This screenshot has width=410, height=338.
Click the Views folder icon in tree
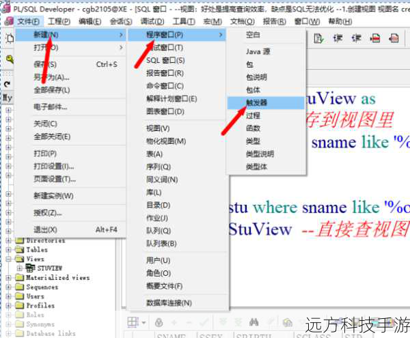pos(20,259)
